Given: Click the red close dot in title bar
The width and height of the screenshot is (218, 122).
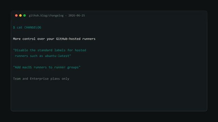Looking at the screenshot, I should [16, 16].
